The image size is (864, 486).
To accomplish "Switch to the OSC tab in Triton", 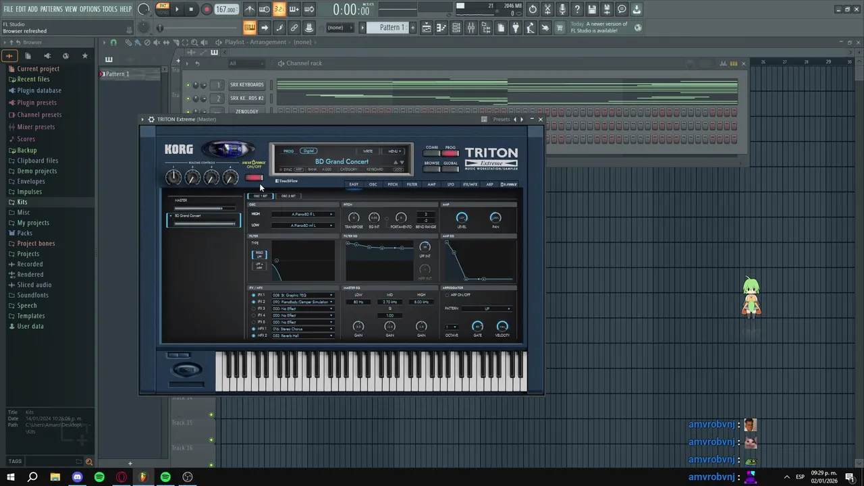I will pyautogui.click(x=373, y=184).
